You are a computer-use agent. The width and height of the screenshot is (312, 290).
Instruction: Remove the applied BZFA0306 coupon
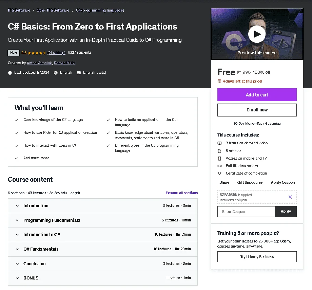tap(290, 197)
